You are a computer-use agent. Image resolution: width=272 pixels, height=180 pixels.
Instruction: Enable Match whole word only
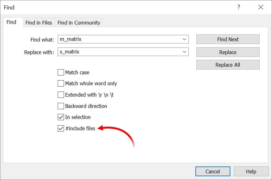click(61, 83)
